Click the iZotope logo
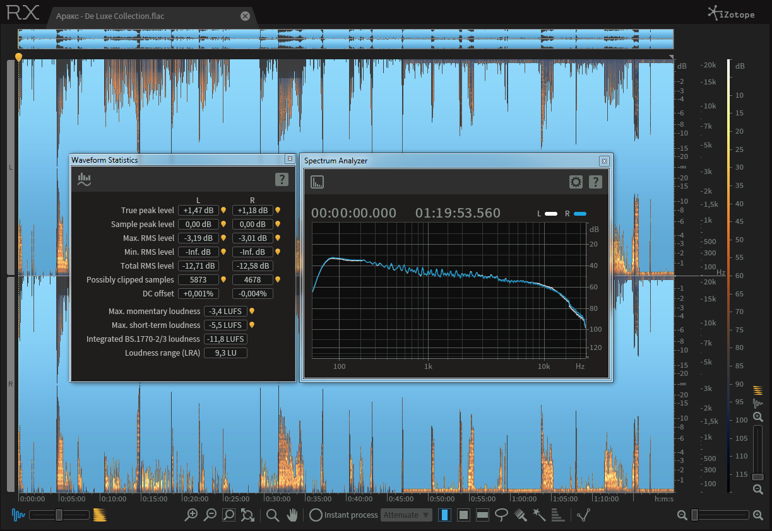The height and width of the screenshot is (531, 772). coord(730,13)
